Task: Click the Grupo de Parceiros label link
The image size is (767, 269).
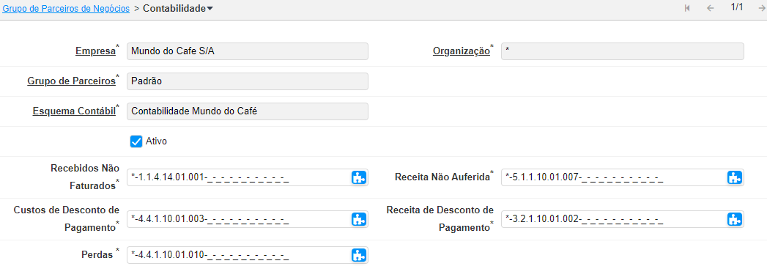Action: coord(71,81)
